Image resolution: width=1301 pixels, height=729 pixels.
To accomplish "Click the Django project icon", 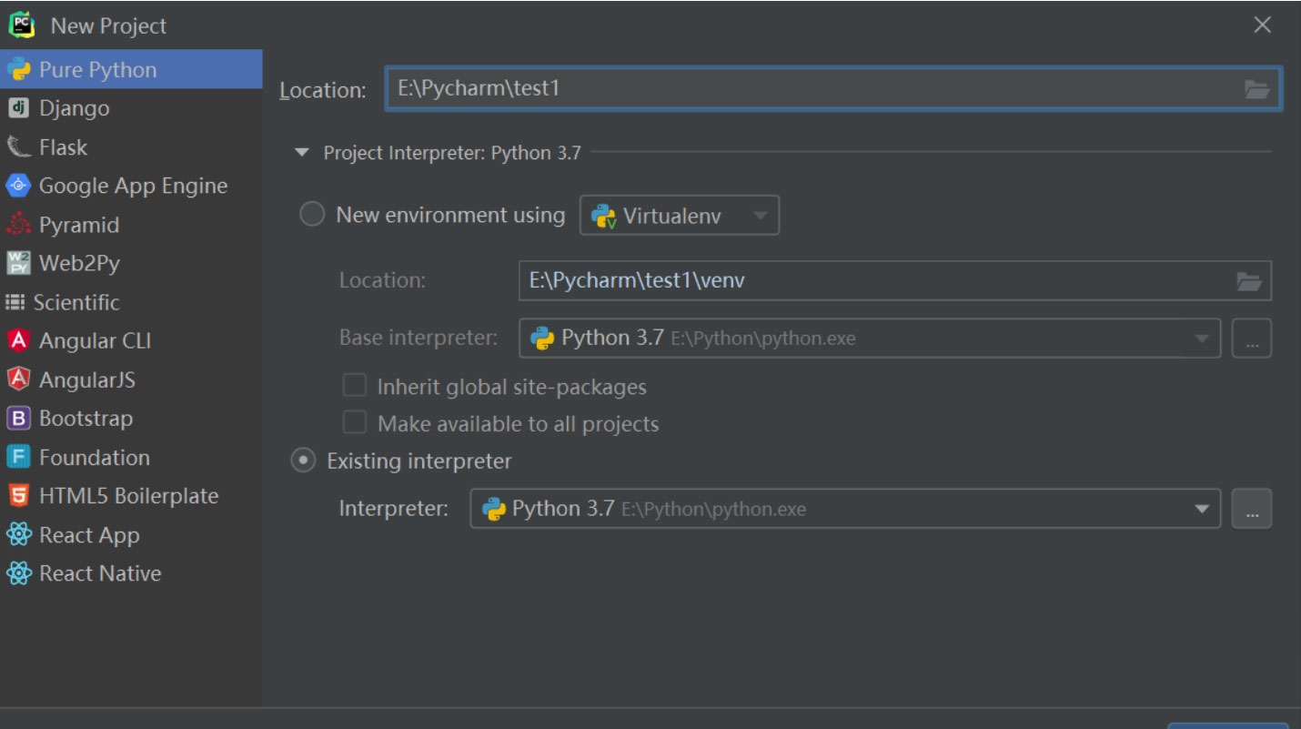I will [x=18, y=108].
